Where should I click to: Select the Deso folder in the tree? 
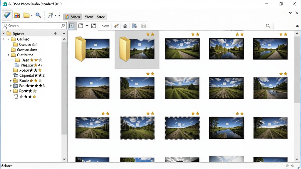[29, 60]
